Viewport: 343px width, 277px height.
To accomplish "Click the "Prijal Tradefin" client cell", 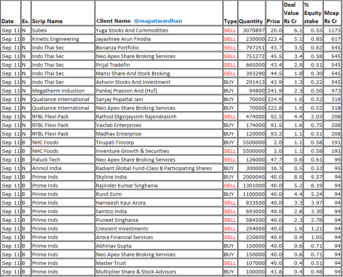I will 159,65.
